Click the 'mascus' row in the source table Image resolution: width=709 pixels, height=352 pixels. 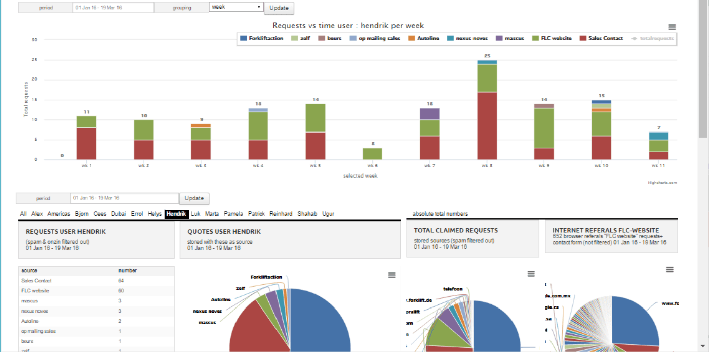[x=96, y=301]
